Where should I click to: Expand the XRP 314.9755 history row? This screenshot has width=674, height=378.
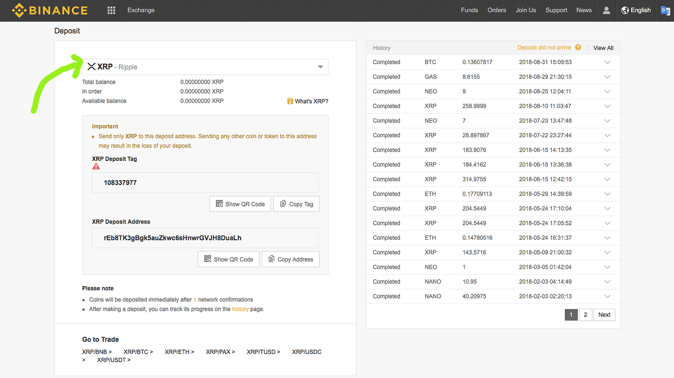click(x=607, y=179)
